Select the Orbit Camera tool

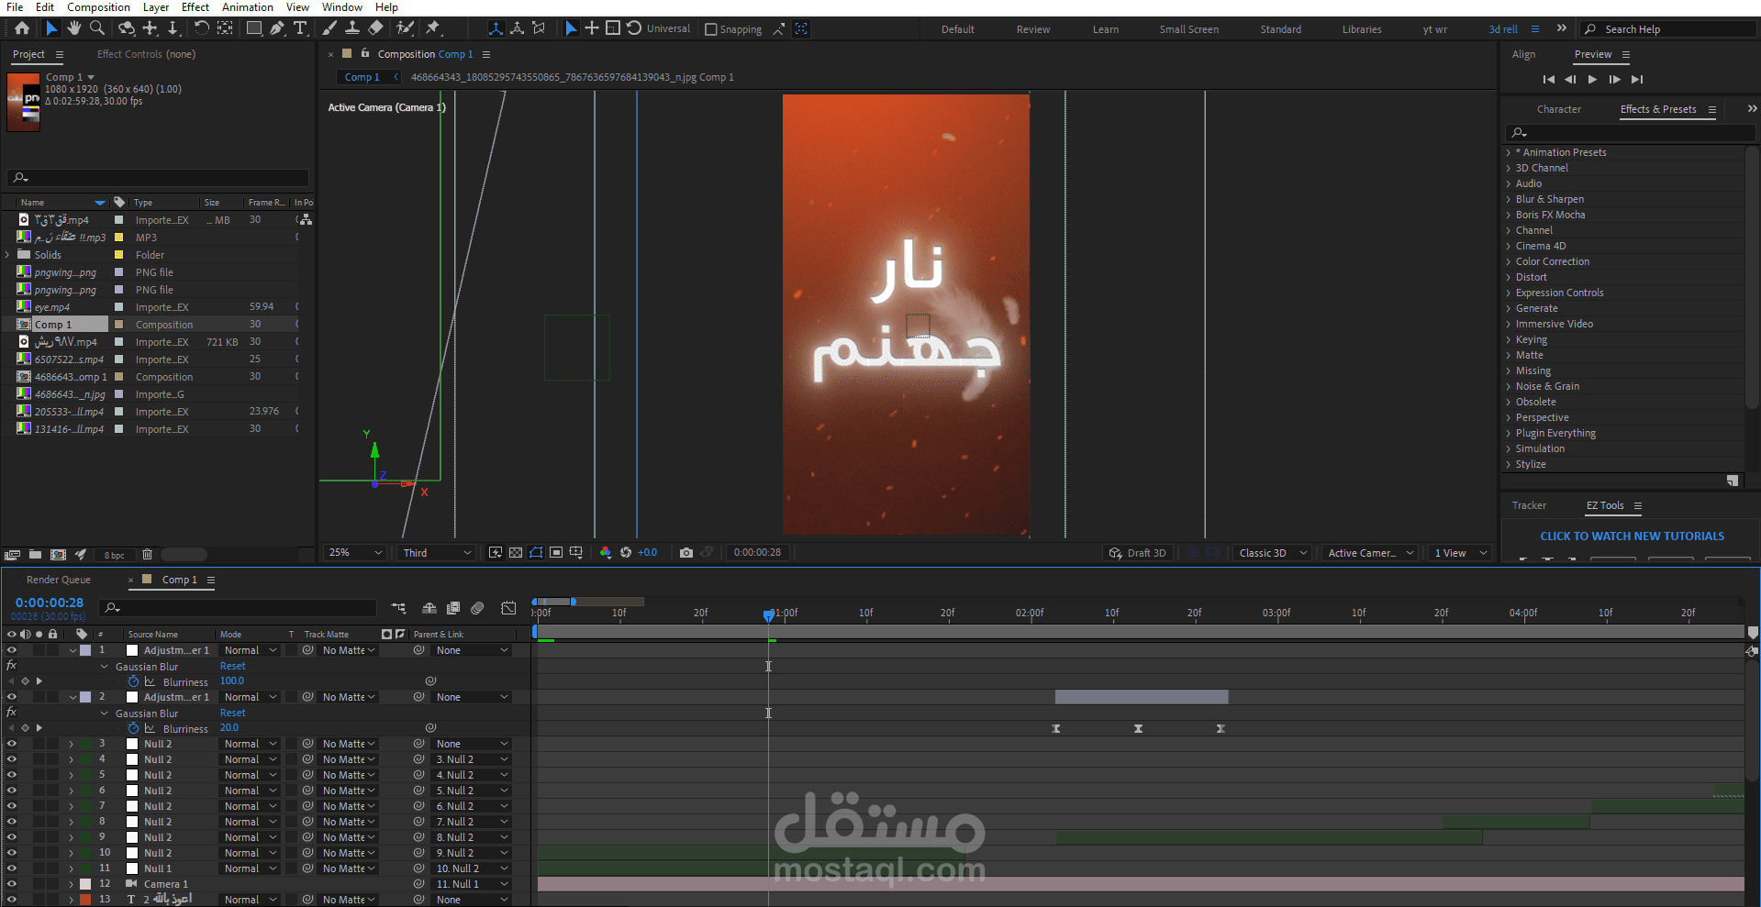pyautogui.click(x=127, y=28)
